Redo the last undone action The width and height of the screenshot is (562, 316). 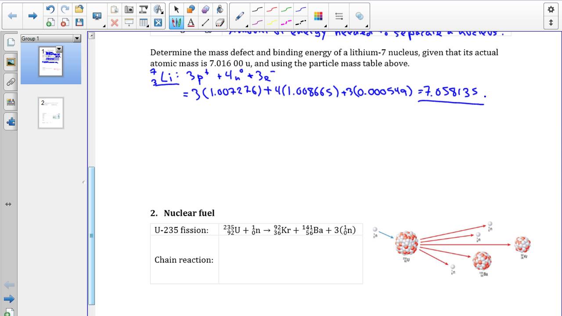click(65, 9)
